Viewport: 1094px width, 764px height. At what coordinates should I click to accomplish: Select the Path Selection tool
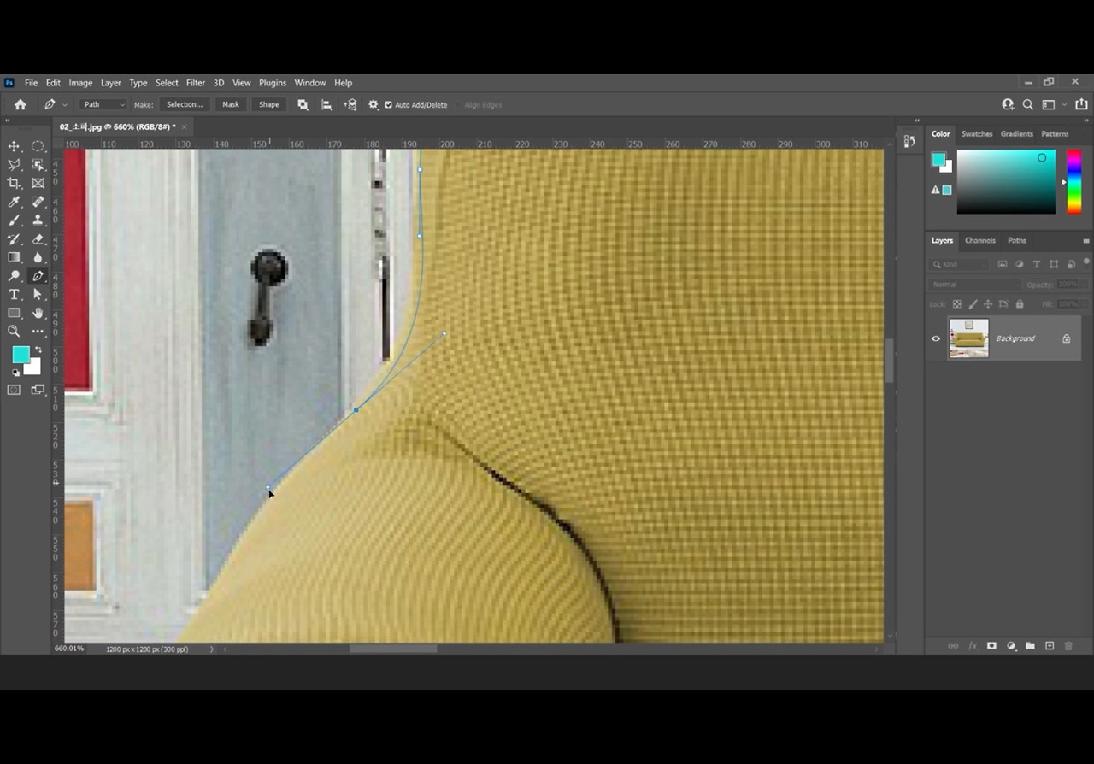click(38, 295)
